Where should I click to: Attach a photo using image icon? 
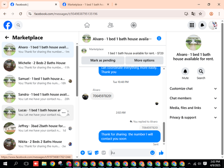(90, 153)
